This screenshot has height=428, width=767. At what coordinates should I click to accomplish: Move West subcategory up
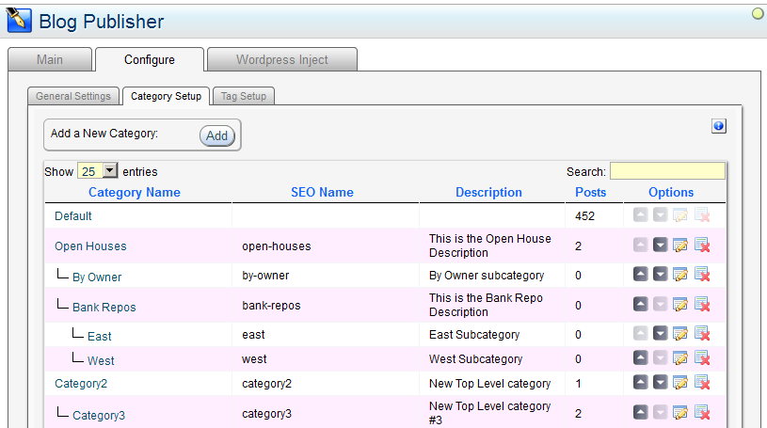[x=640, y=357]
